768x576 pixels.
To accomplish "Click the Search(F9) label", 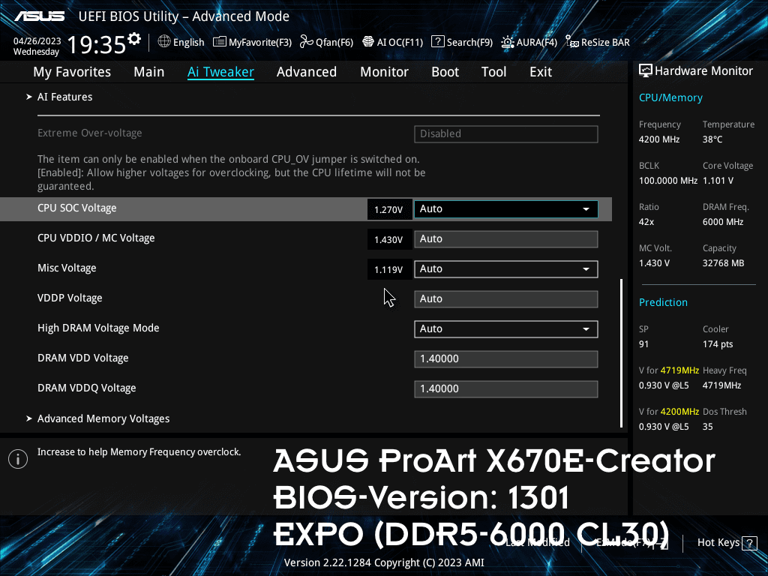I will click(469, 43).
